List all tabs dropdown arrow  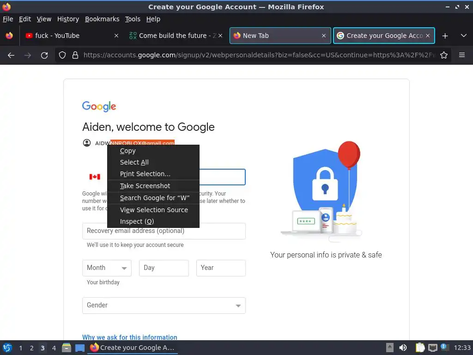464,36
